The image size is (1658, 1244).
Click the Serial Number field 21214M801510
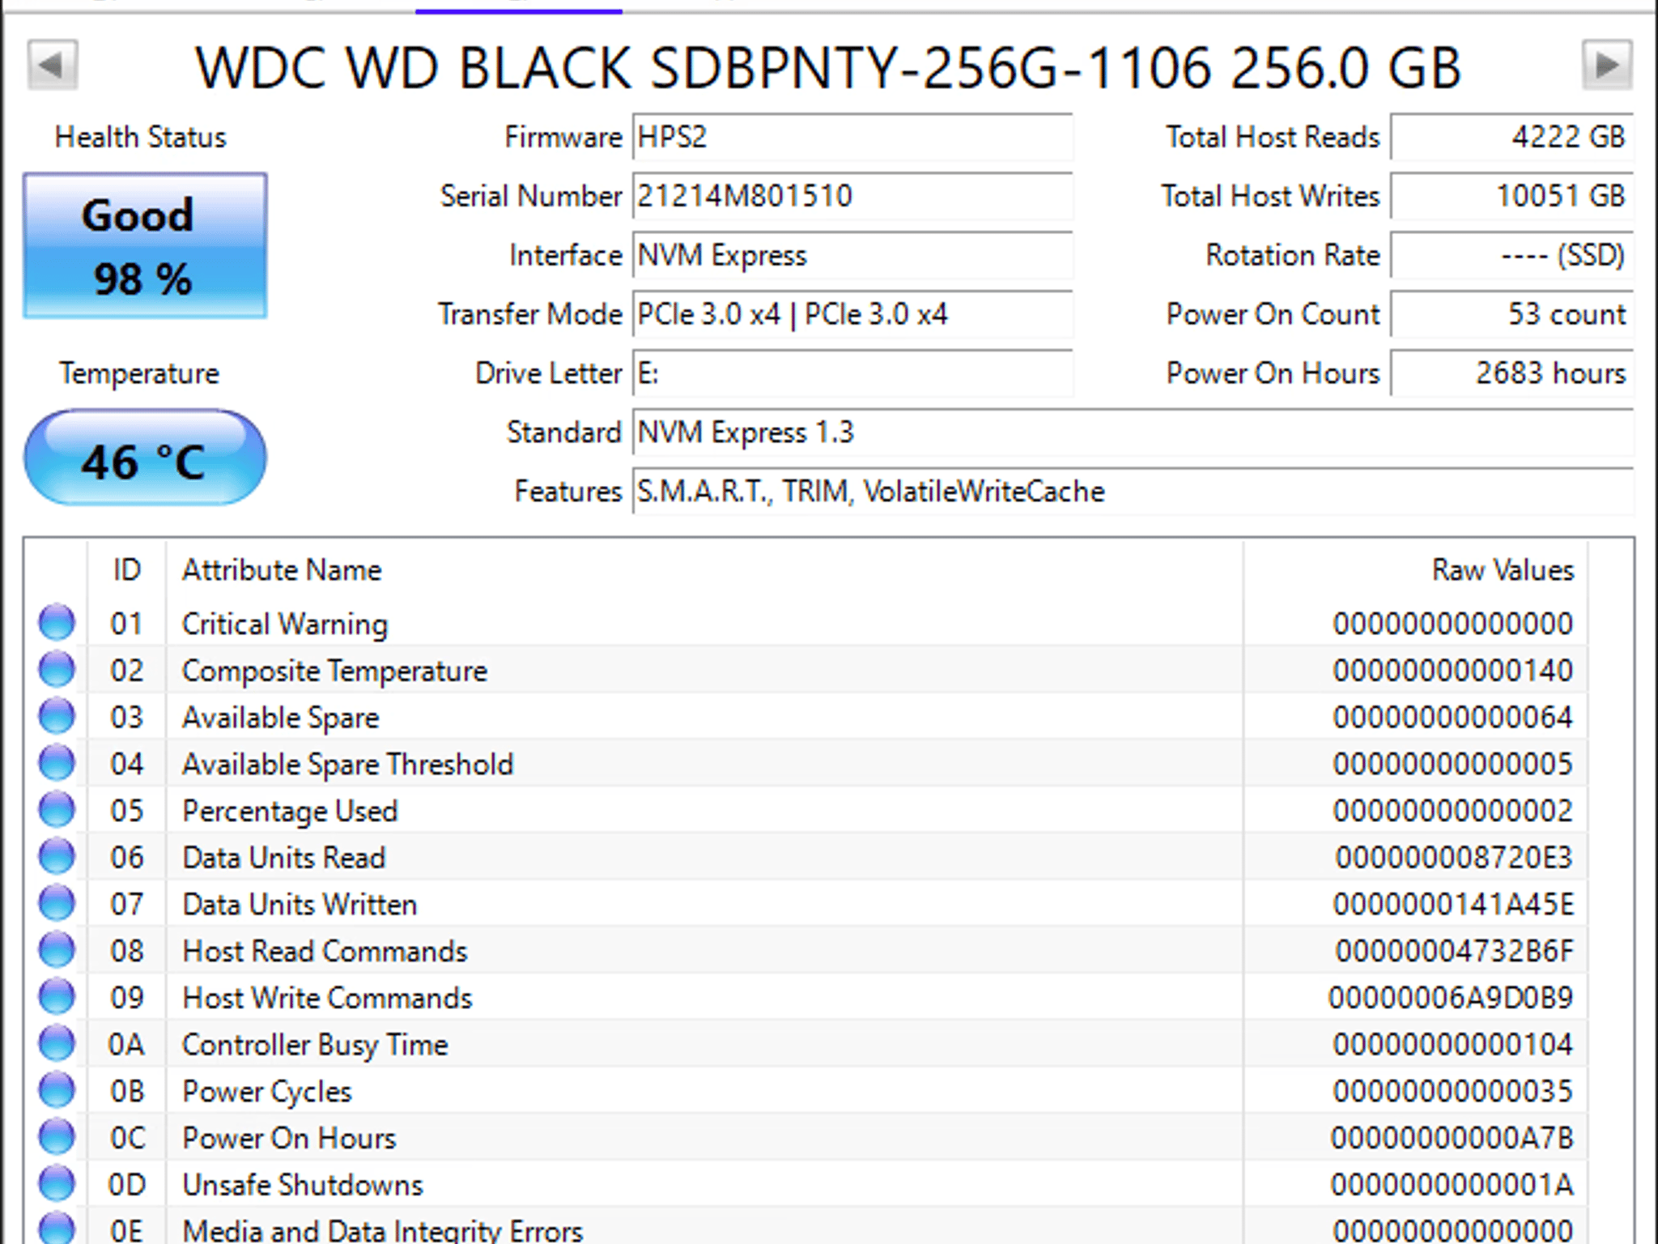(852, 196)
